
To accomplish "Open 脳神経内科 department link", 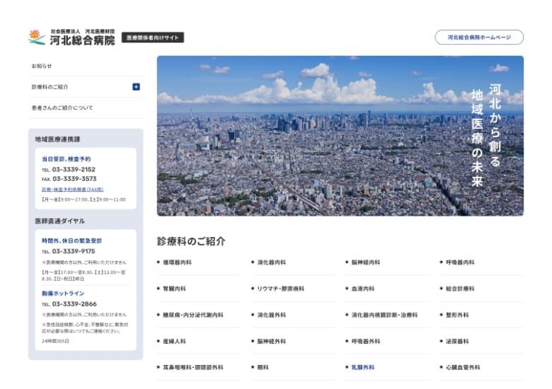I will (366, 262).
